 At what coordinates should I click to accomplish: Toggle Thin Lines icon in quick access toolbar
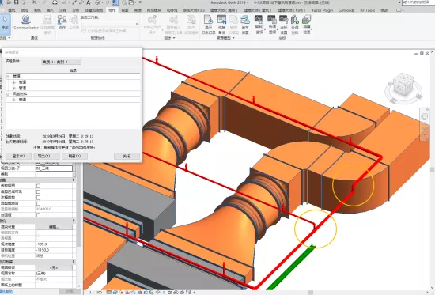click(115, 2)
